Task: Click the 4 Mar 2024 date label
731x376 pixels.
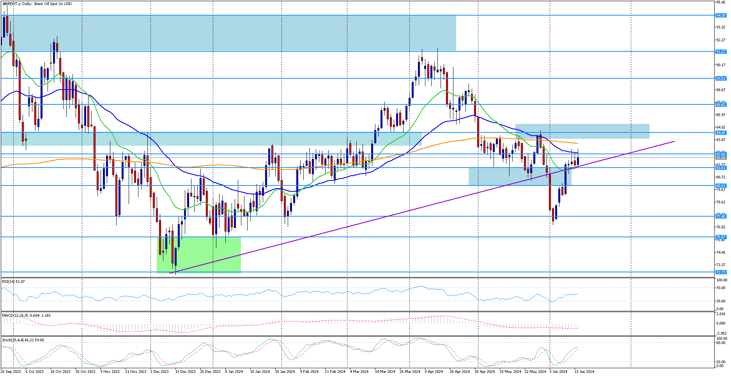Action: (x=359, y=371)
